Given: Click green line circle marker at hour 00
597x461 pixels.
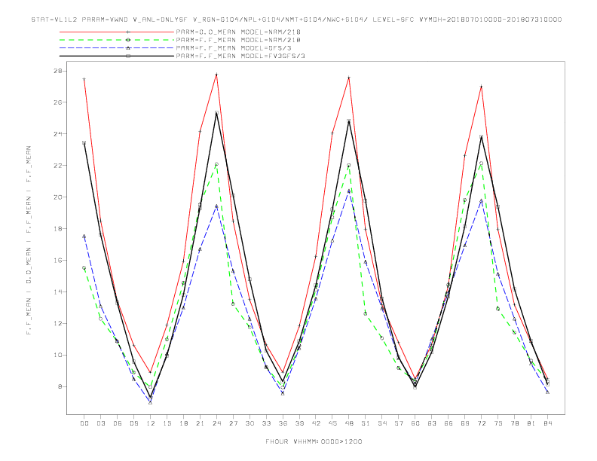Looking at the screenshot, I should (x=84, y=267).
